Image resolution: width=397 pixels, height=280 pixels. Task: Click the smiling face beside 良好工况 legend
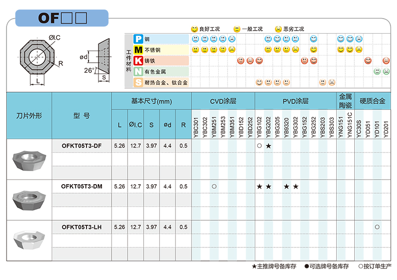194,29
